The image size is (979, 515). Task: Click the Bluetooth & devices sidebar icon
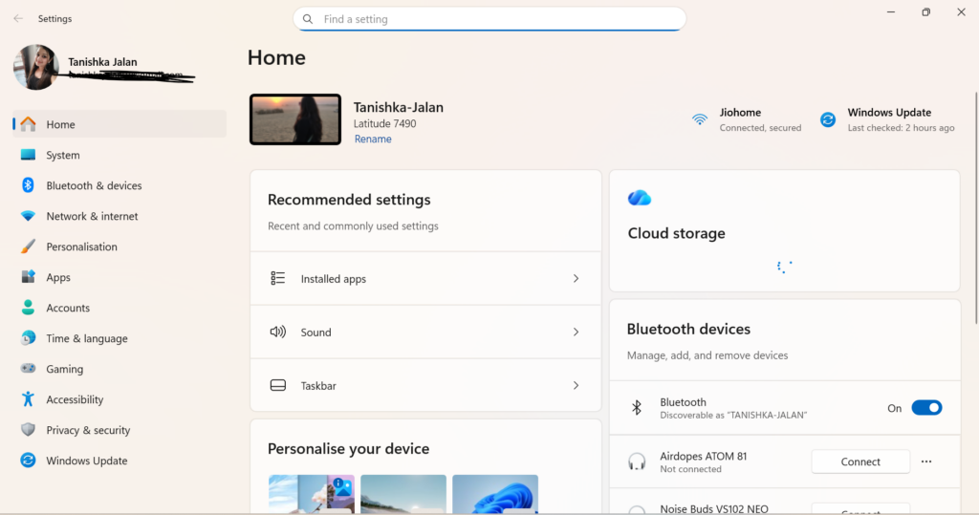pos(28,185)
